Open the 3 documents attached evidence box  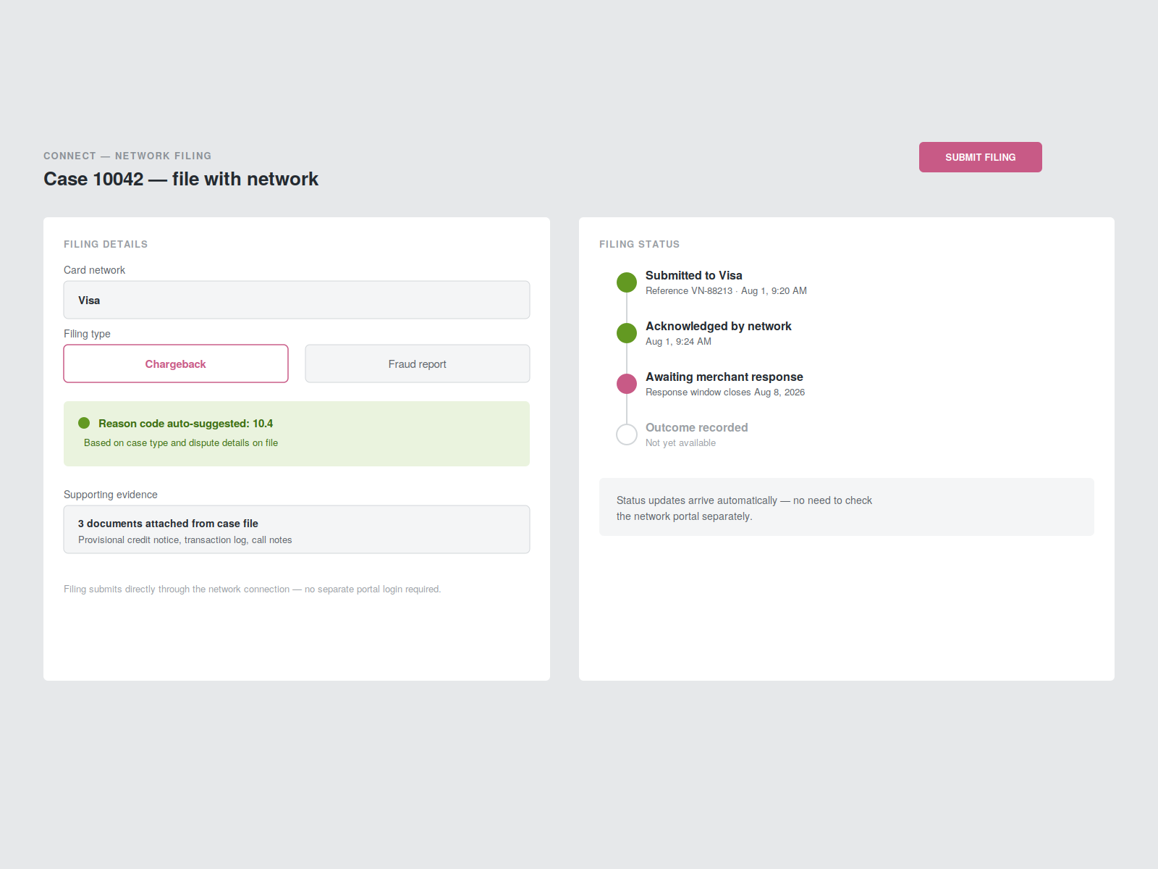tap(297, 529)
